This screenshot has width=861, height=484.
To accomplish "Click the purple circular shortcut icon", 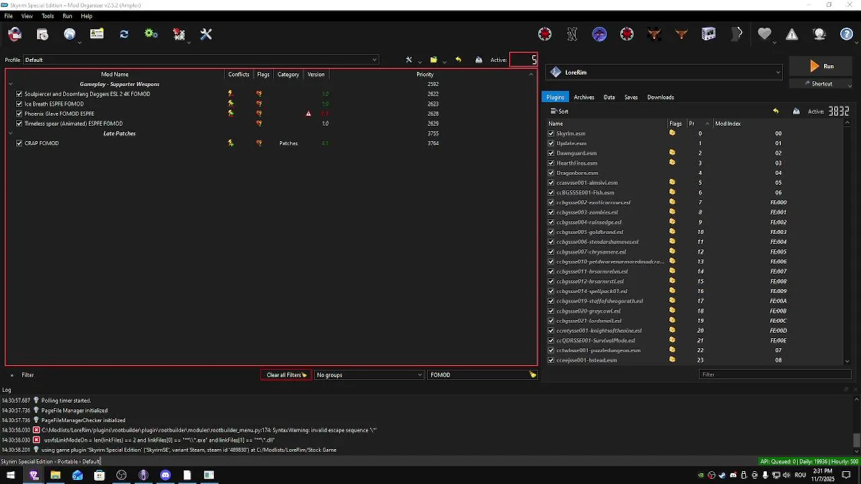I will click(599, 34).
